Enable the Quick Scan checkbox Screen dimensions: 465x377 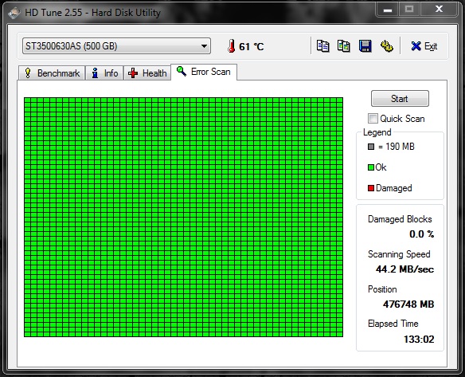373,119
